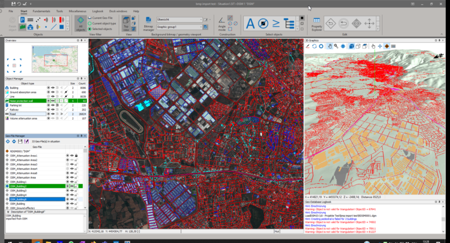Collapse the ribbon using the right-side chevron
Image resolution: width=450 pixels, height=243 pixels.
coord(442,35)
